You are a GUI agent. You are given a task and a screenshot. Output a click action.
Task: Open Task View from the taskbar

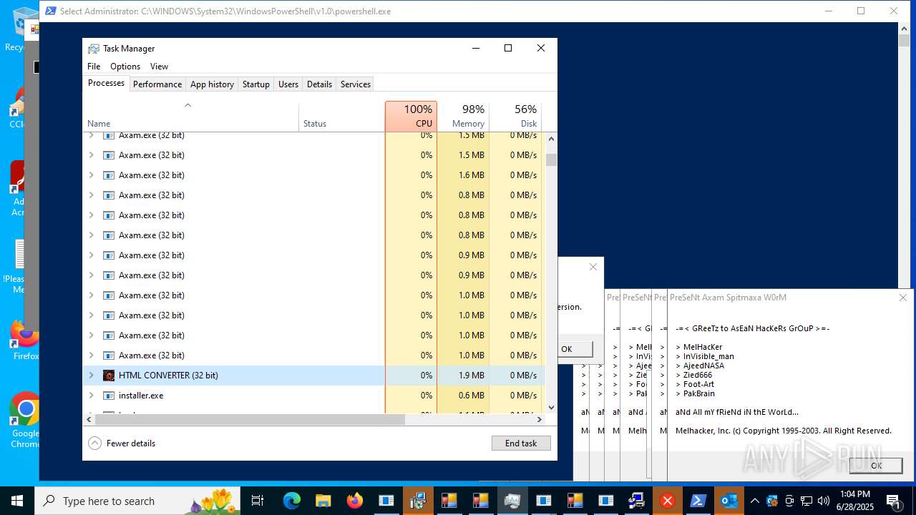point(258,501)
